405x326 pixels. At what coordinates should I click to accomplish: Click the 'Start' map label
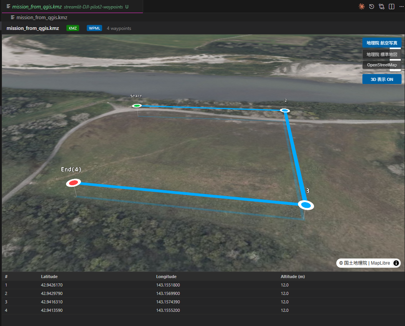(x=136, y=96)
